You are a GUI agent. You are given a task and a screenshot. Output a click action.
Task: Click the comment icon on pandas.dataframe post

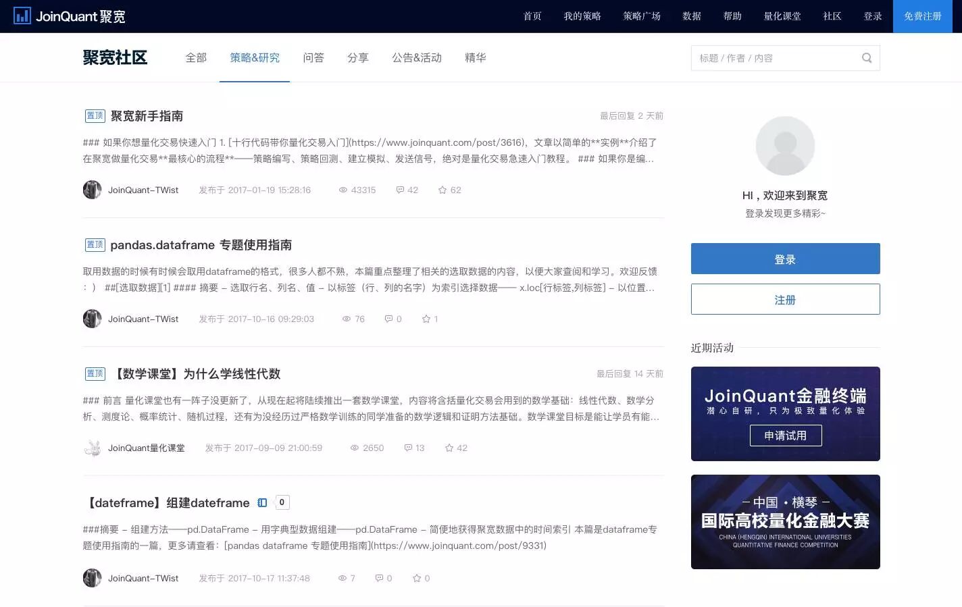[x=388, y=319]
